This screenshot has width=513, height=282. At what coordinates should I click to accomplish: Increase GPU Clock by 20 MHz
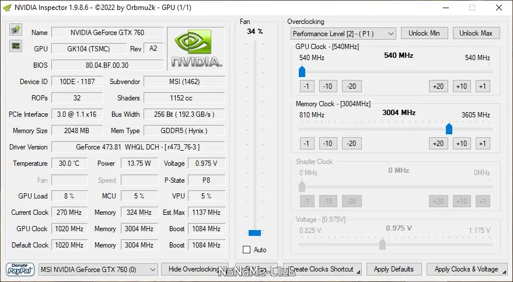pyautogui.click(x=438, y=86)
